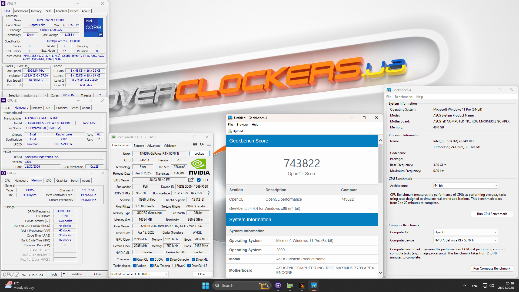Click the Upload icon in Geekbench results window
The image size is (519, 292).
[x=230, y=131]
